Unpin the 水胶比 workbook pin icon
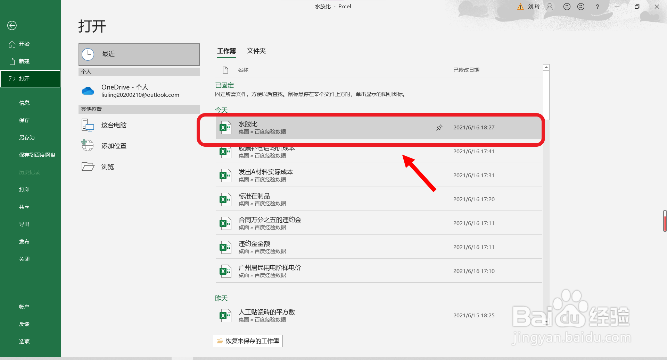 439,128
